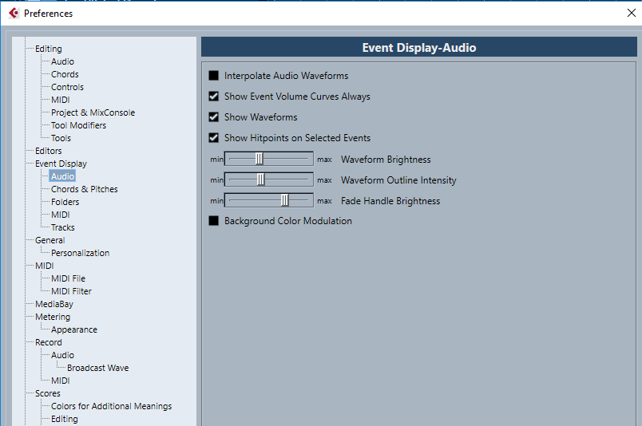Click the Fade Handle Brightness slider handle

[284, 200]
